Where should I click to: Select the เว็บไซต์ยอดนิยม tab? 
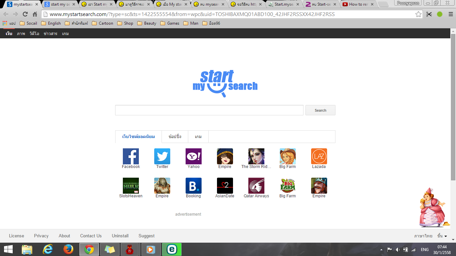(139, 137)
